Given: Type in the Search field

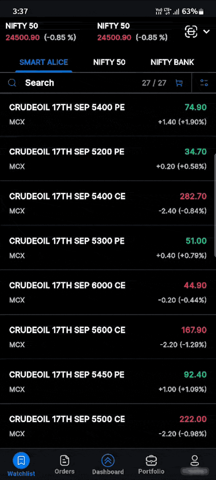Looking at the screenshot, I should click(75, 83).
